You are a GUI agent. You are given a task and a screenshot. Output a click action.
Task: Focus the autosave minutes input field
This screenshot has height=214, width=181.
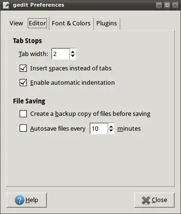point(99,129)
